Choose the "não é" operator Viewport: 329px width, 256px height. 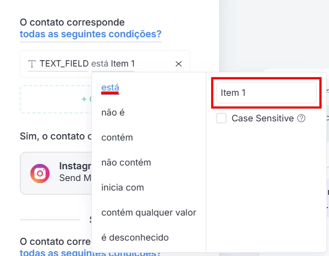(x=113, y=112)
